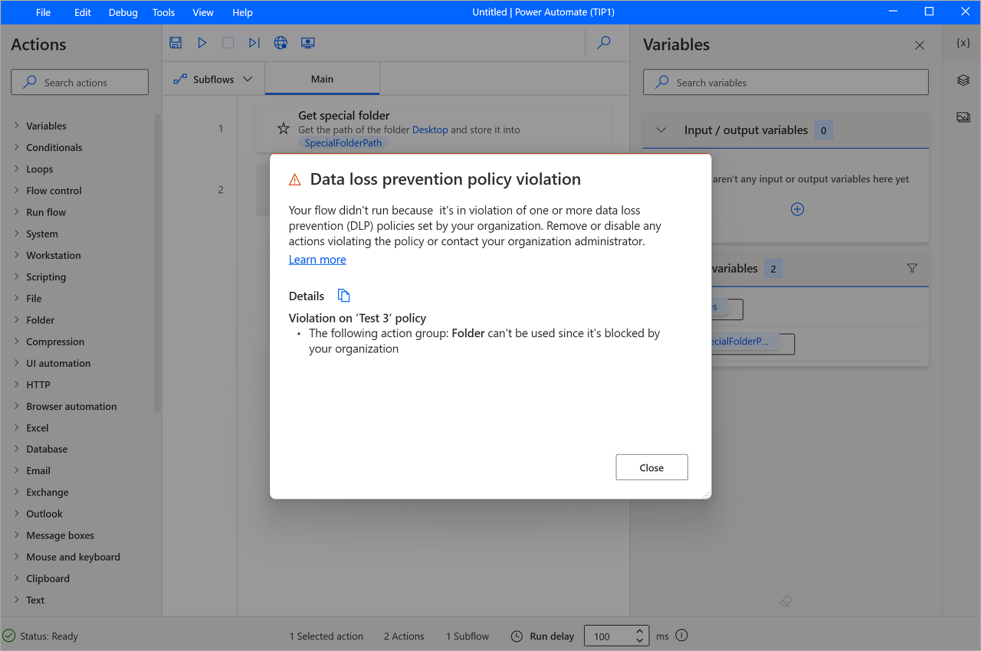Select the Main subflow tab
Viewport: 981px width, 651px height.
pyautogui.click(x=322, y=79)
